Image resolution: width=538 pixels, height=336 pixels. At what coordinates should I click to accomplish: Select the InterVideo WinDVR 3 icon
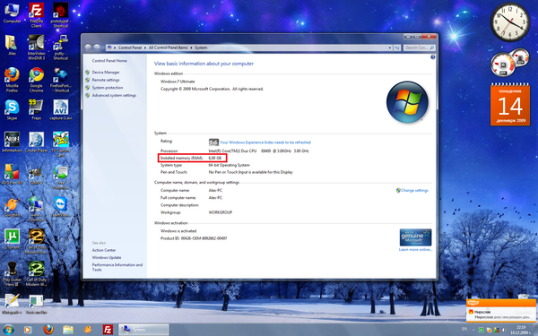coord(37,47)
